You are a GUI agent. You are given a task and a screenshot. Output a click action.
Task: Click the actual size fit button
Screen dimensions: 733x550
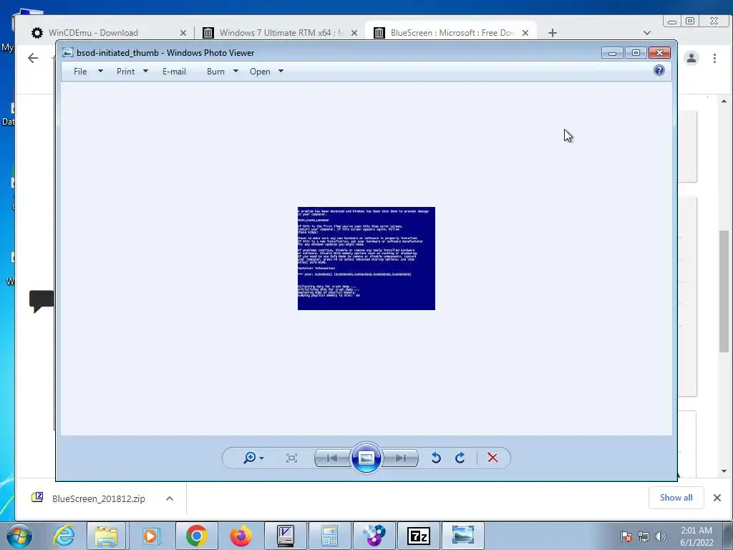[291, 458]
